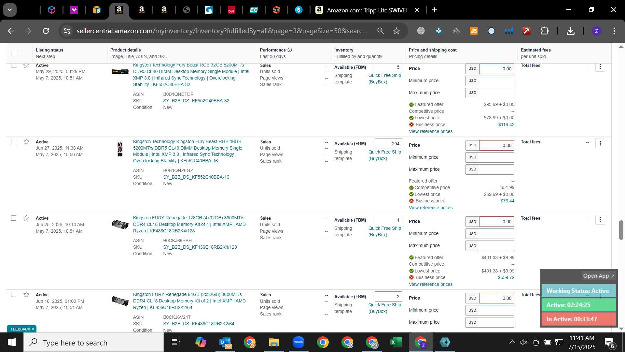The height and width of the screenshot is (352, 625).
Task: Open actions menu for KF552C40BBA-32 row
Action: click(600, 67)
